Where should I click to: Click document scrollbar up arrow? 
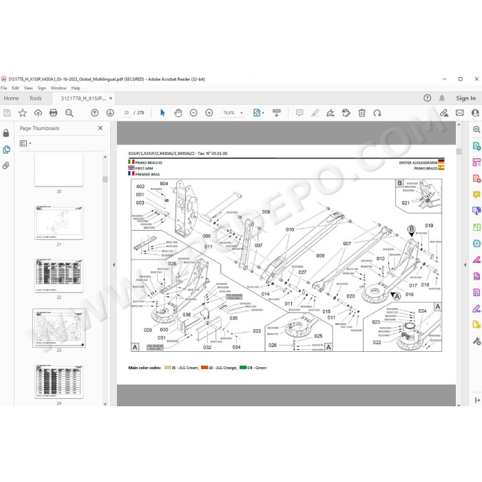459,125
